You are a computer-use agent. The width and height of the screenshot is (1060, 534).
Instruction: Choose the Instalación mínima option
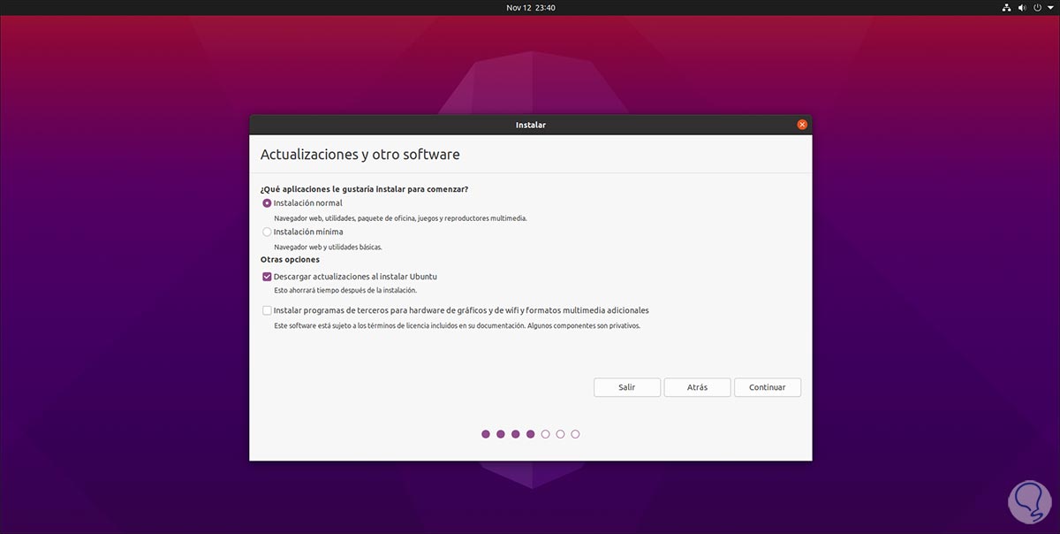(x=267, y=232)
